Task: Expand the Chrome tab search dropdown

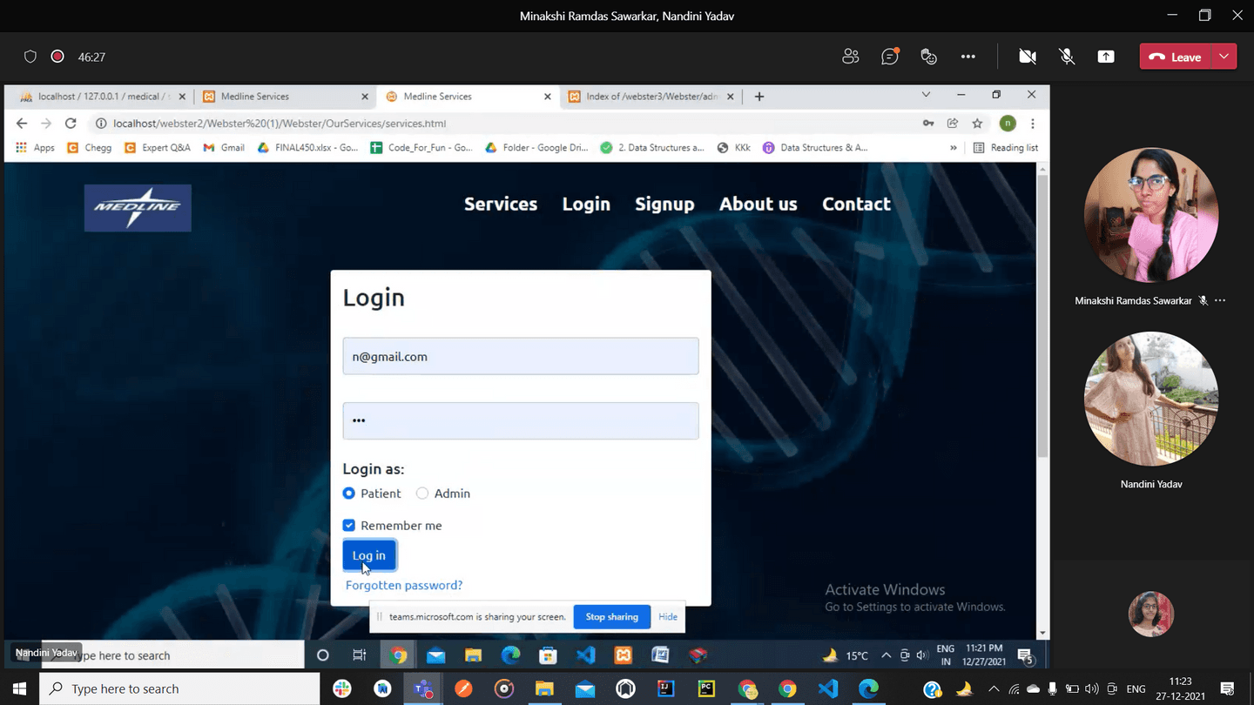Action: point(926,95)
